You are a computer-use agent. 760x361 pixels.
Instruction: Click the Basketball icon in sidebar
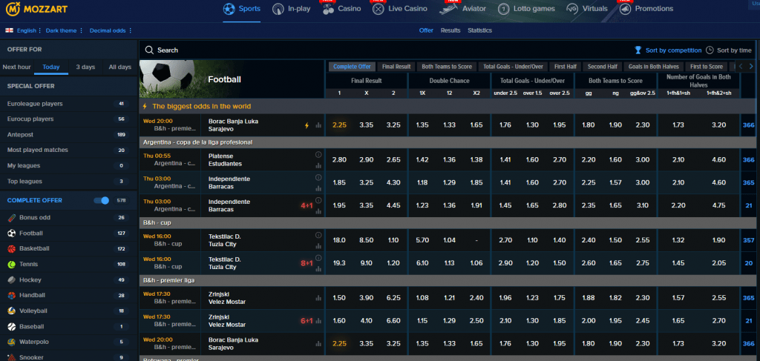[12, 249]
